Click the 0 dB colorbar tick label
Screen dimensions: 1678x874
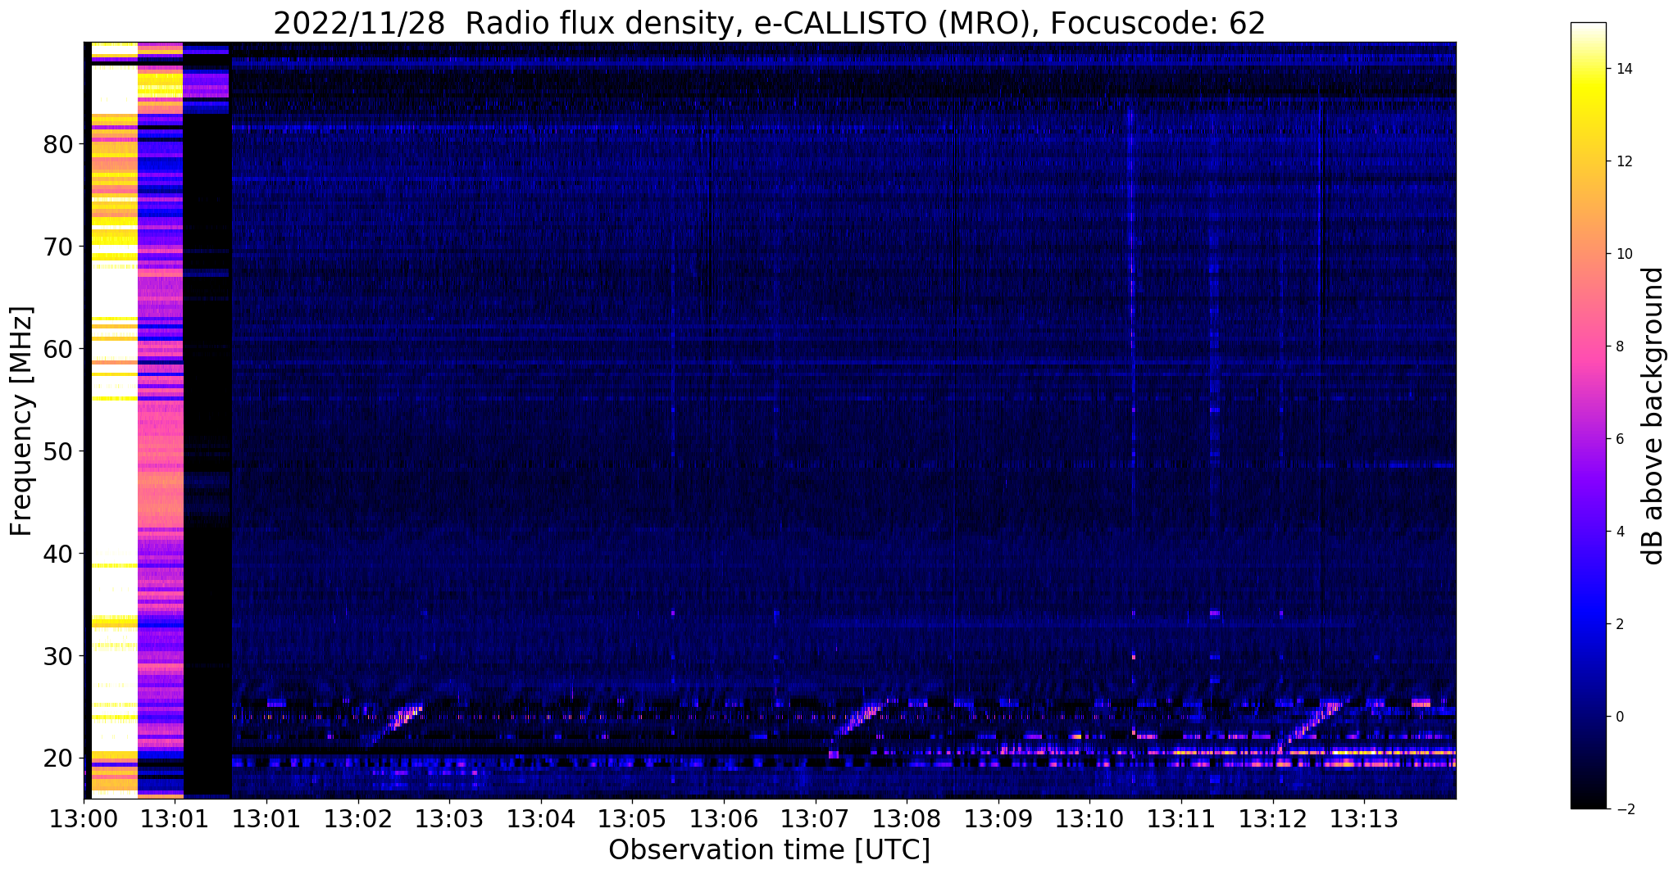coord(1618,717)
